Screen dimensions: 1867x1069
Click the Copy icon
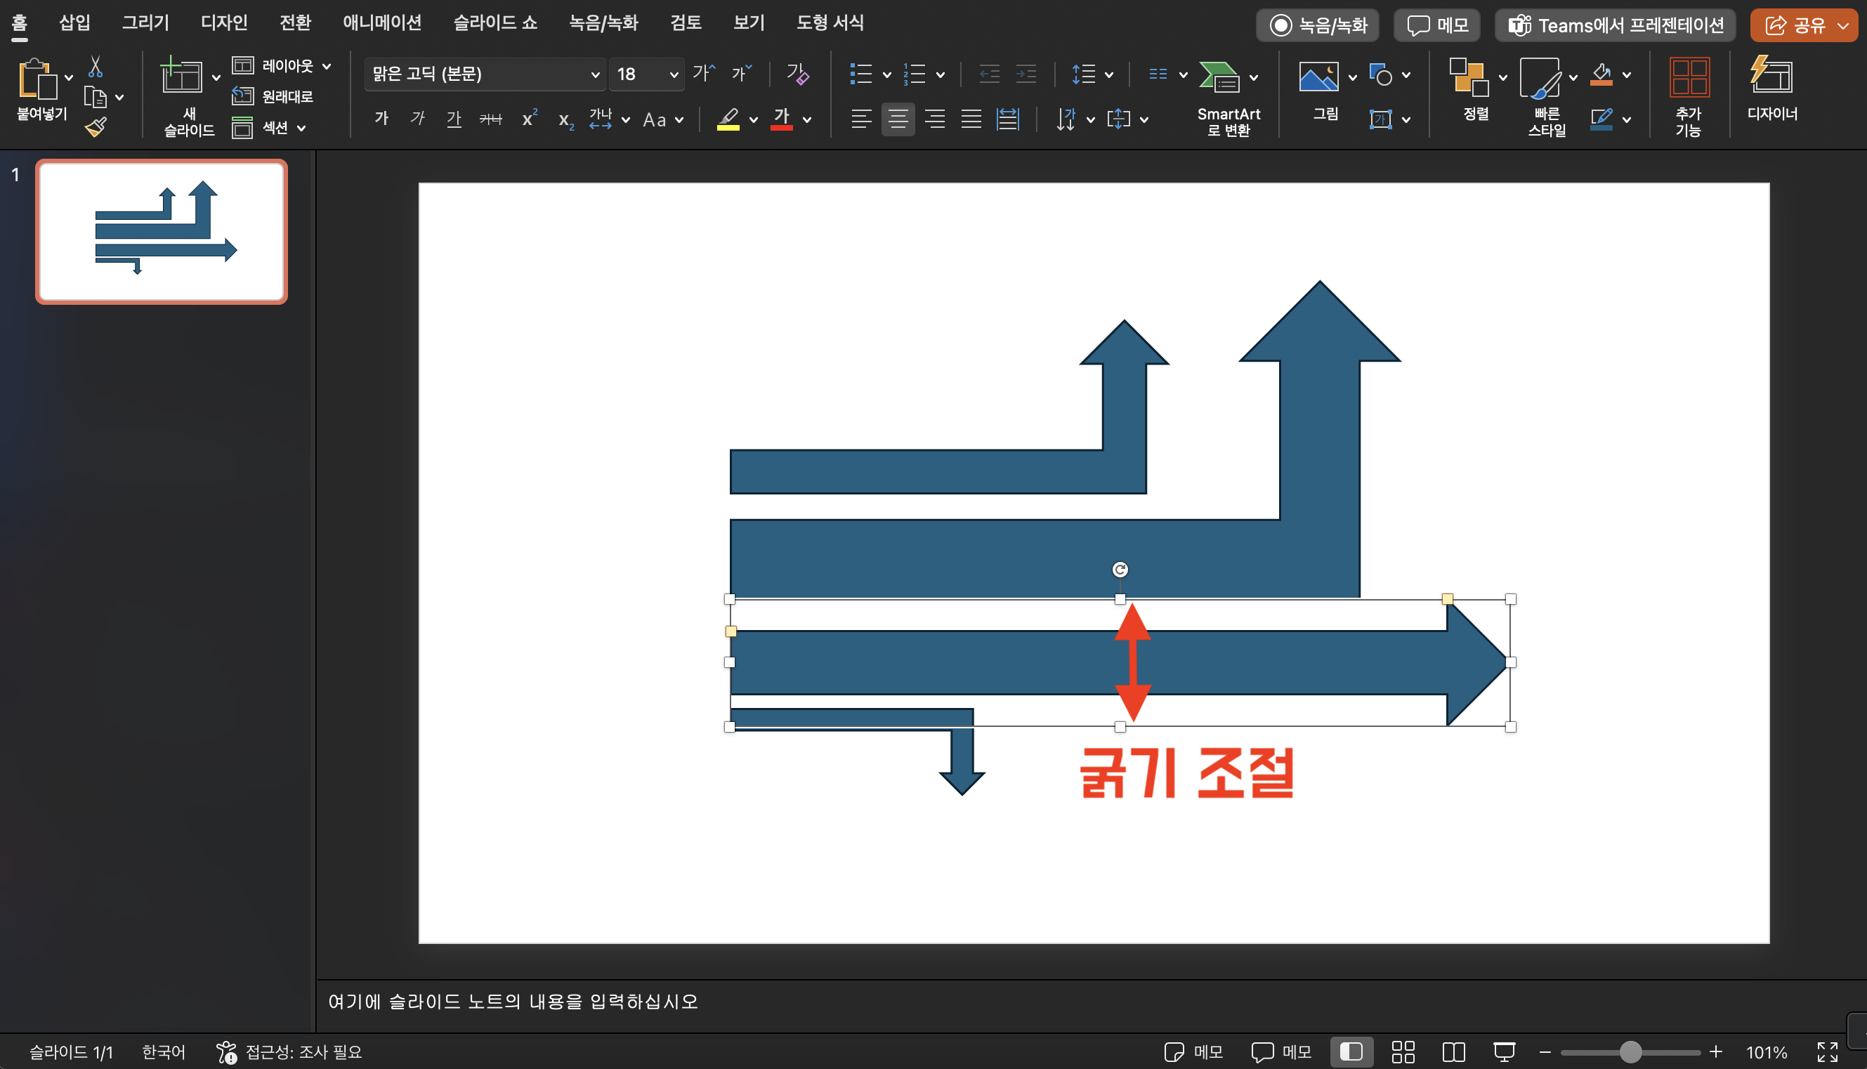click(96, 97)
